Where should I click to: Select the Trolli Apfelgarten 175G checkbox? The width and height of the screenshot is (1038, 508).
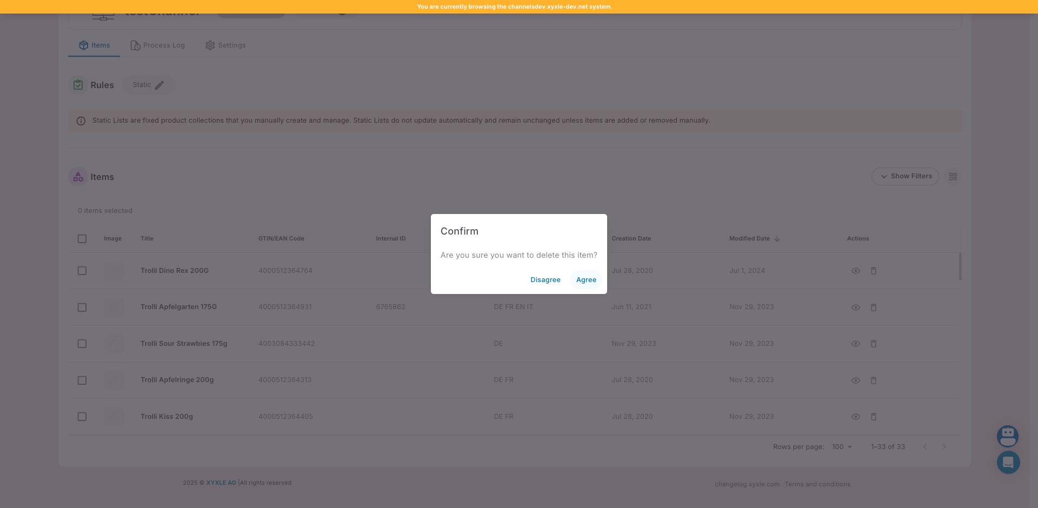82,308
